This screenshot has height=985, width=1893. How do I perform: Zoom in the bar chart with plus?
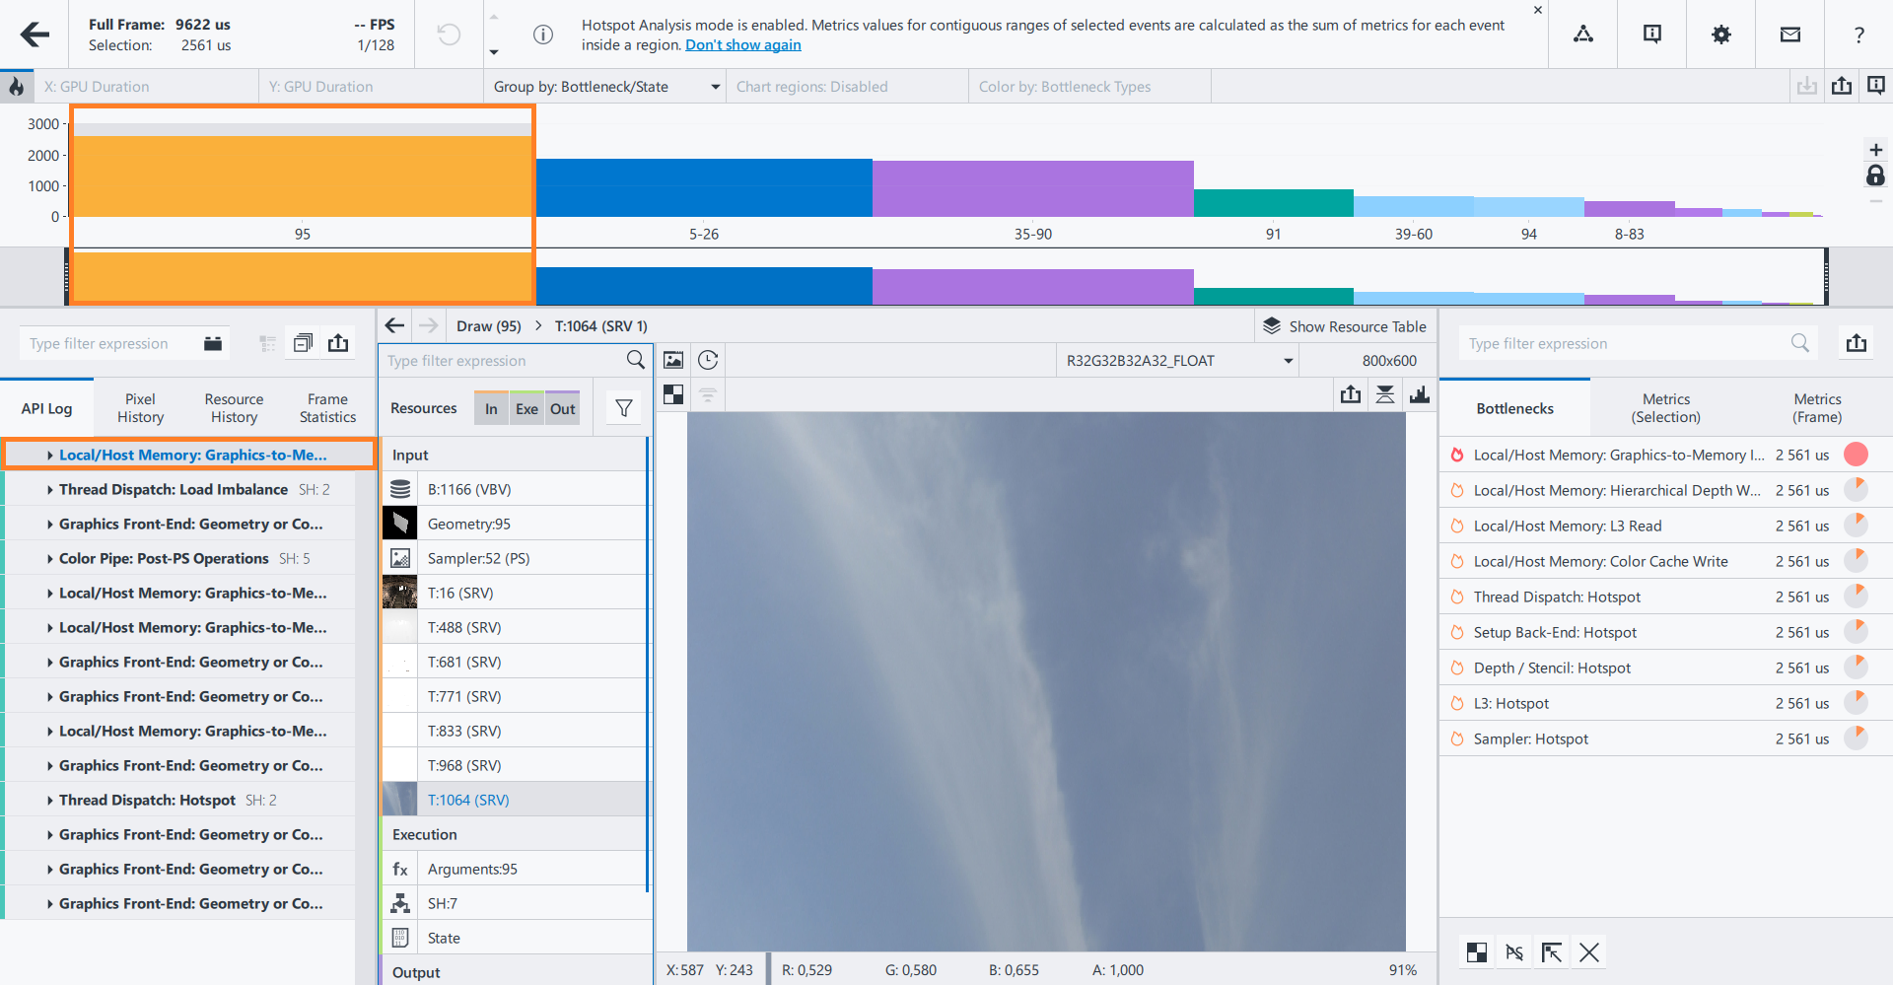pyautogui.click(x=1875, y=150)
